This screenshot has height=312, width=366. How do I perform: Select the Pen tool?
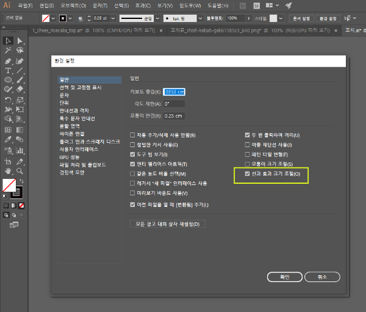[x=8, y=61]
